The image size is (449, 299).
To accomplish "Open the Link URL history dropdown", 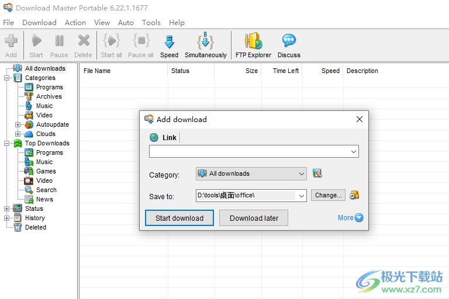I will coord(354,152).
